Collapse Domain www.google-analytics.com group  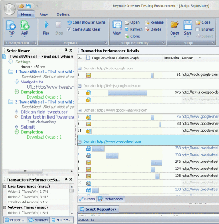click(x=80, y=110)
